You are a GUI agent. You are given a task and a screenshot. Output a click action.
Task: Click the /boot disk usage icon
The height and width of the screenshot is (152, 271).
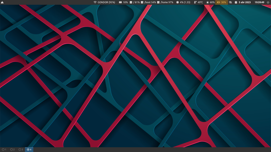click(x=142, y=2)
